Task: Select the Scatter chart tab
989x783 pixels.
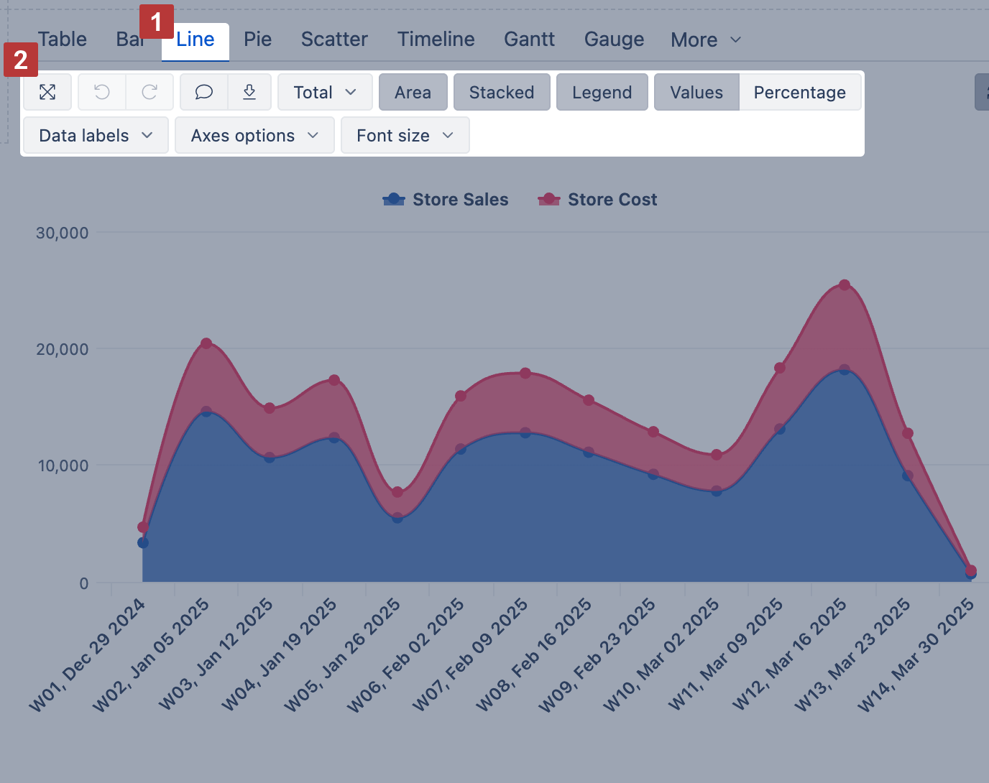Action: (x=334, y=40)
